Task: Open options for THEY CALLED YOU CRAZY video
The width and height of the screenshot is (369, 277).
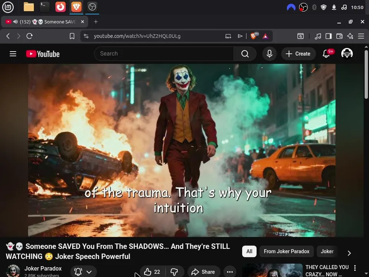Action: click(x=355, y=268)
